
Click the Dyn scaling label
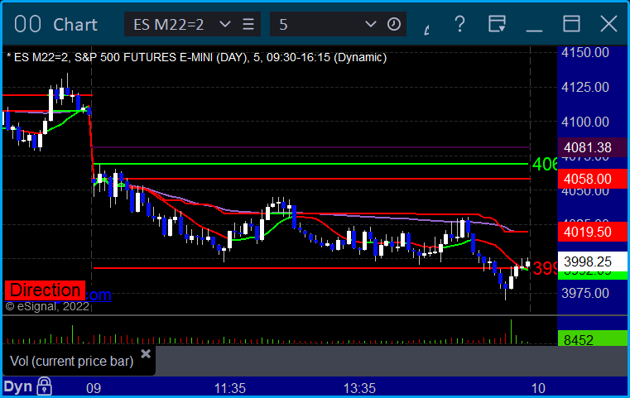pyautogui.click(x=18, y=386)
